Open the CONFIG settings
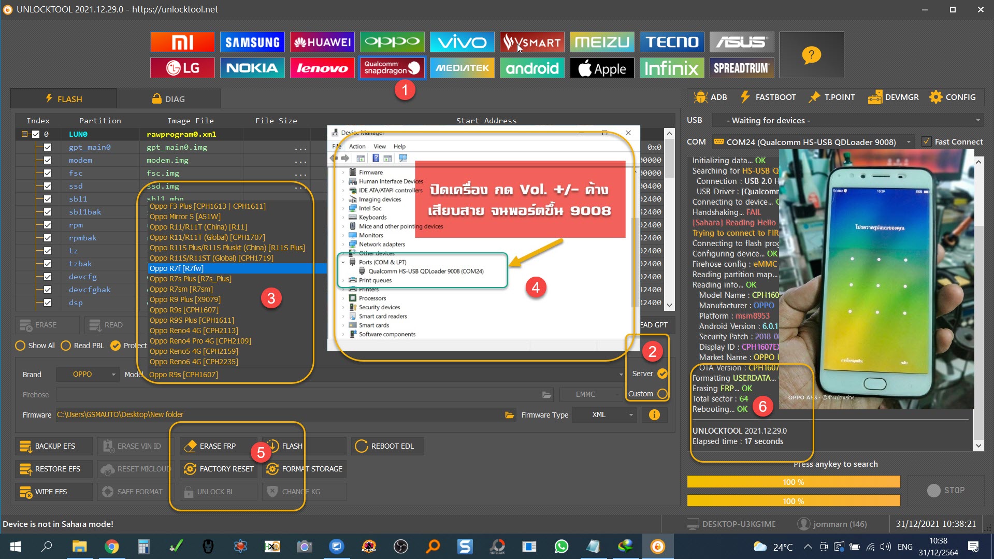Screen dimensions: 994x559 click(x=953, y=97)
